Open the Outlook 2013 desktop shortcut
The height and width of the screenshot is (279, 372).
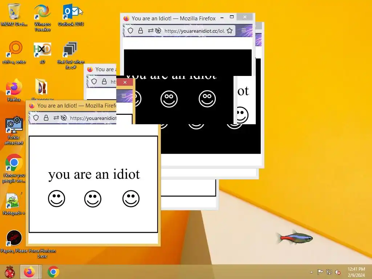[x=71, y=14]
